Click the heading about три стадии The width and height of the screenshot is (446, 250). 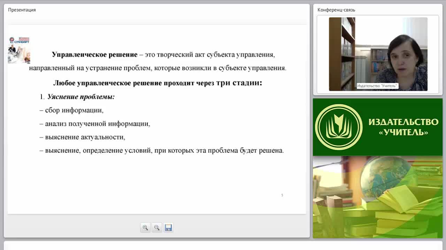click(157, 83)
